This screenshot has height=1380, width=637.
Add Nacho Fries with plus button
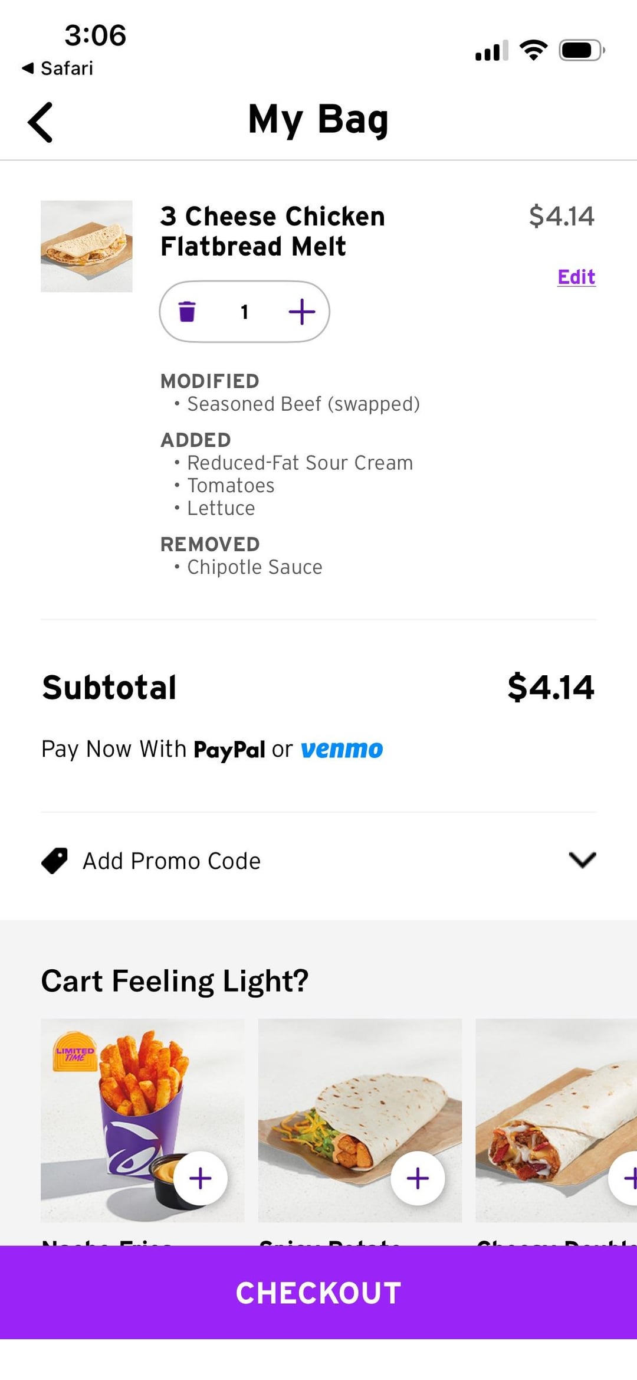[x=201, y=1178]
